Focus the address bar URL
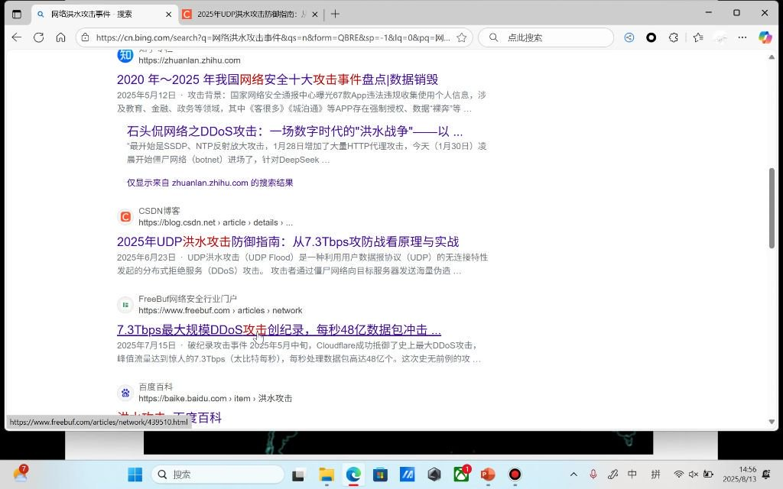 pos(273,37)
